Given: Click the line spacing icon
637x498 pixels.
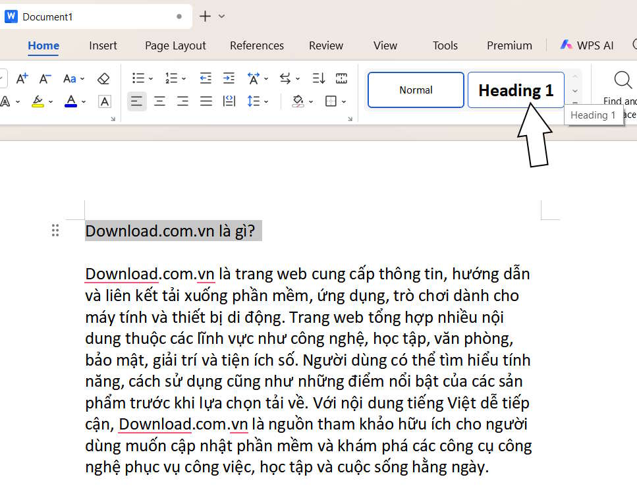Looking at the screenshot, I should coord(254,101).
